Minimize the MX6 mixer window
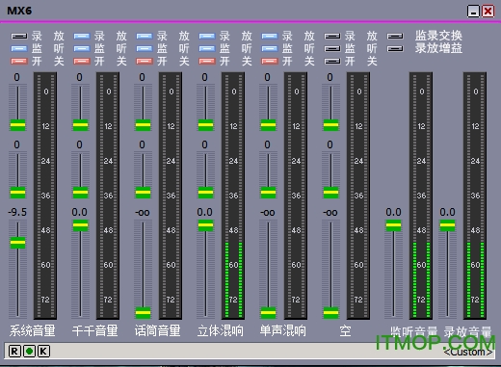 pyautogui.click(x=473, y=12)
